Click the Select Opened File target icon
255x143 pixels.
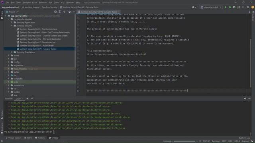[x=55, y=12]
